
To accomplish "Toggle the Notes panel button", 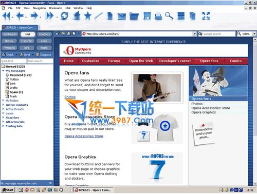I will pos(44,48).
